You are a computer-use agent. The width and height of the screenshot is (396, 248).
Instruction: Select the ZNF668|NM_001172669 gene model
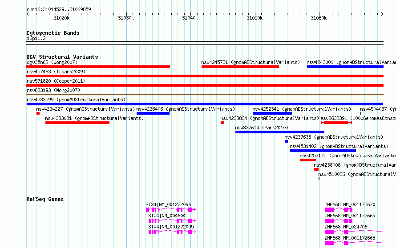coord(339,221)
